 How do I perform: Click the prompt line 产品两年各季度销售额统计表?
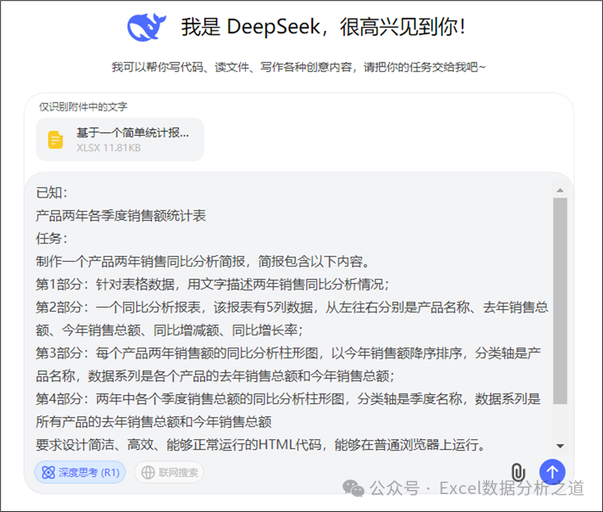pyautogui.click(x=121, y=215)
